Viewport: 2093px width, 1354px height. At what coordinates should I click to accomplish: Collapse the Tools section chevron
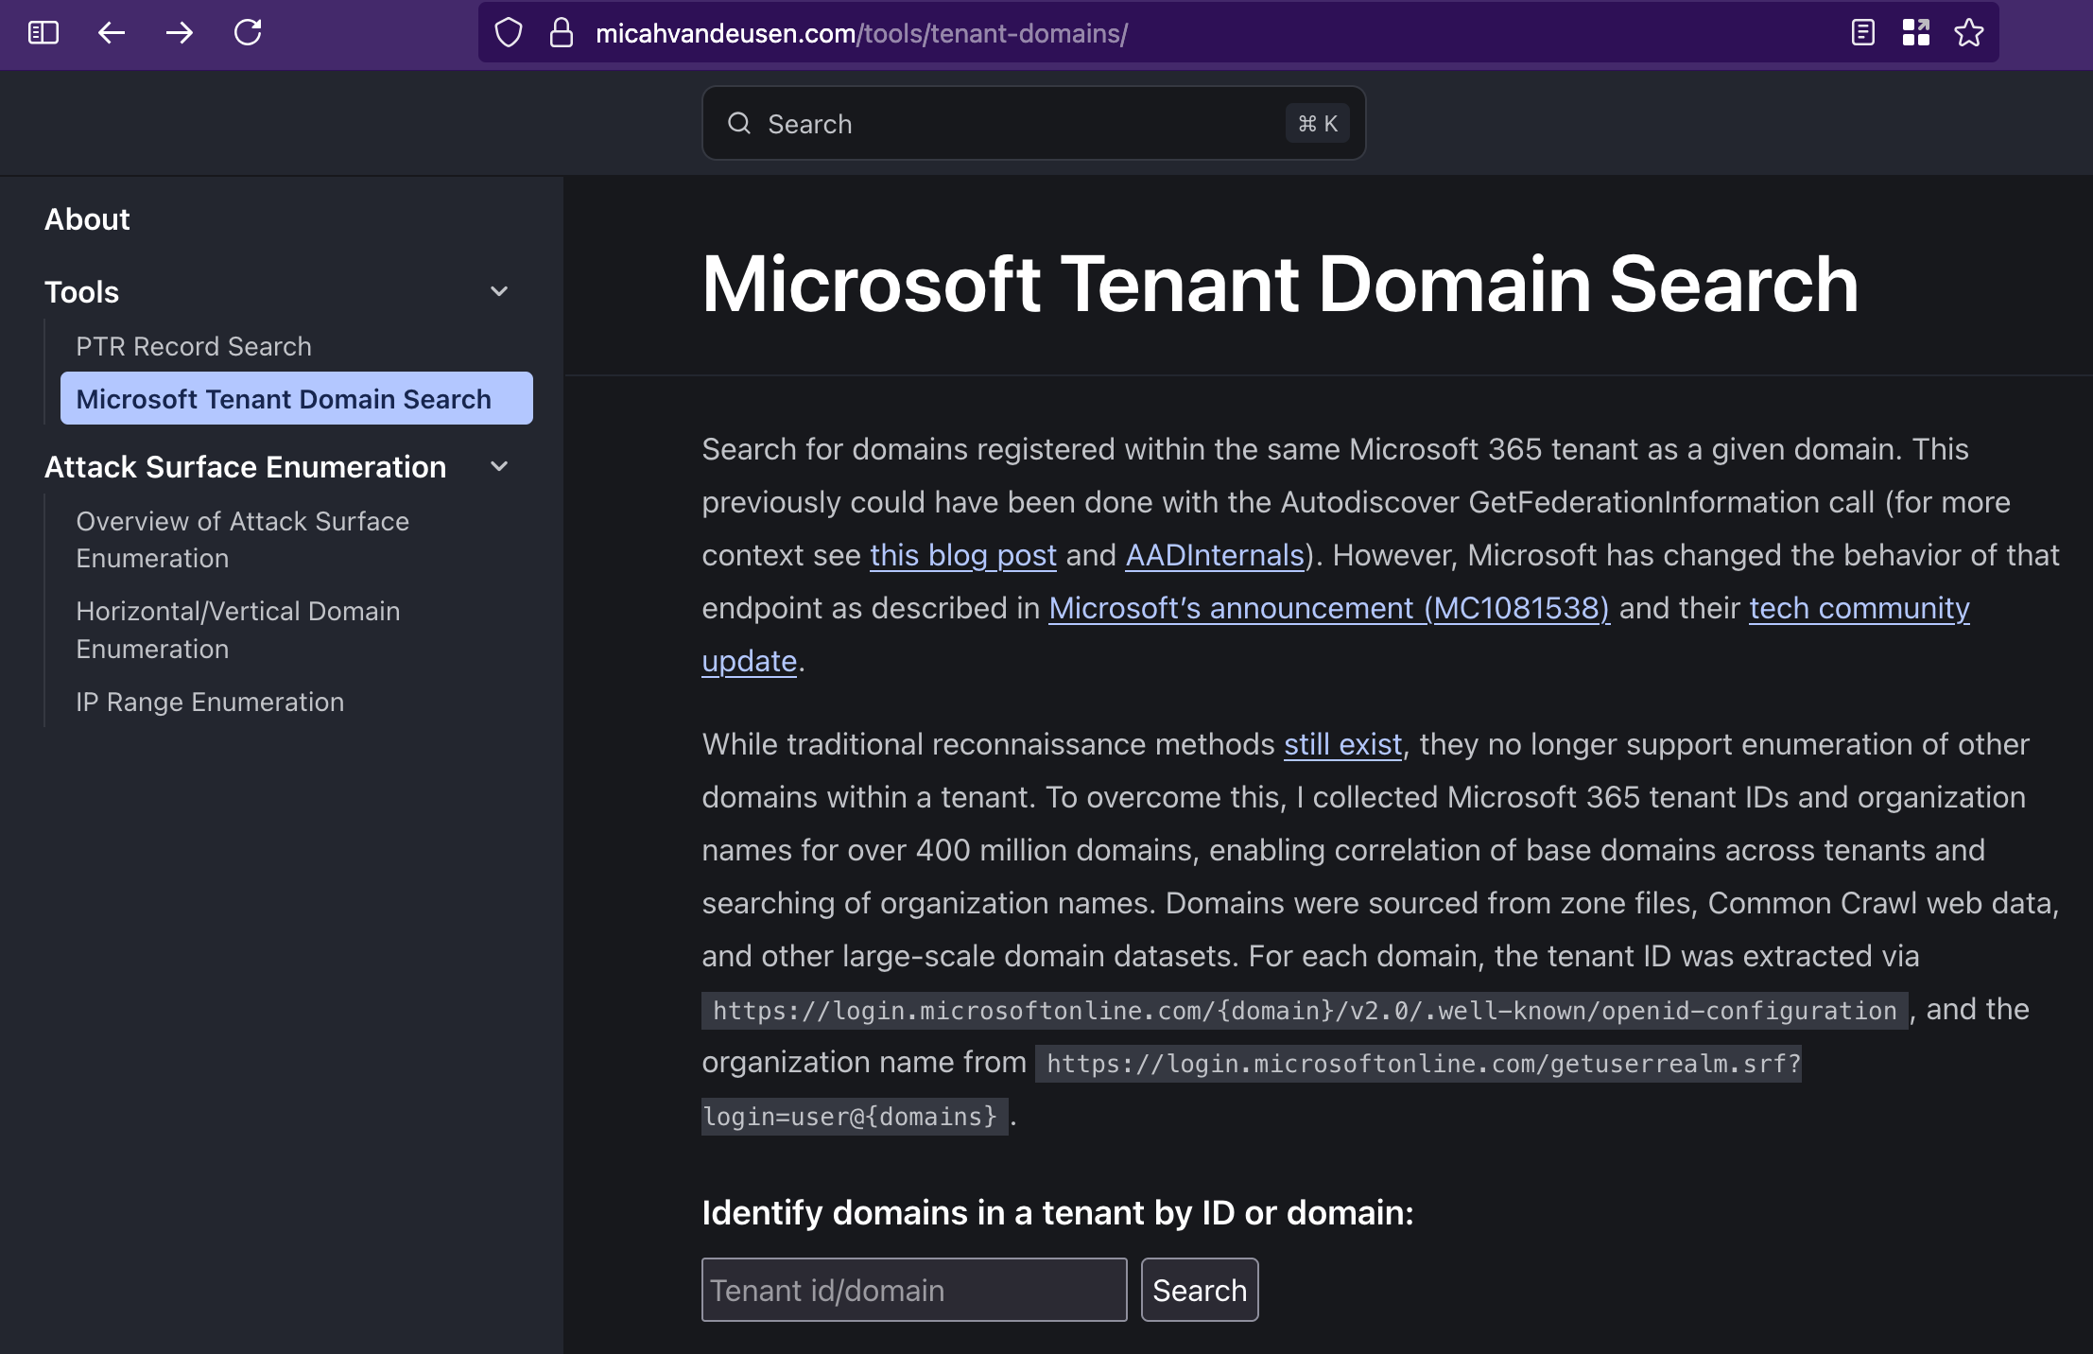tap(499, 292)
